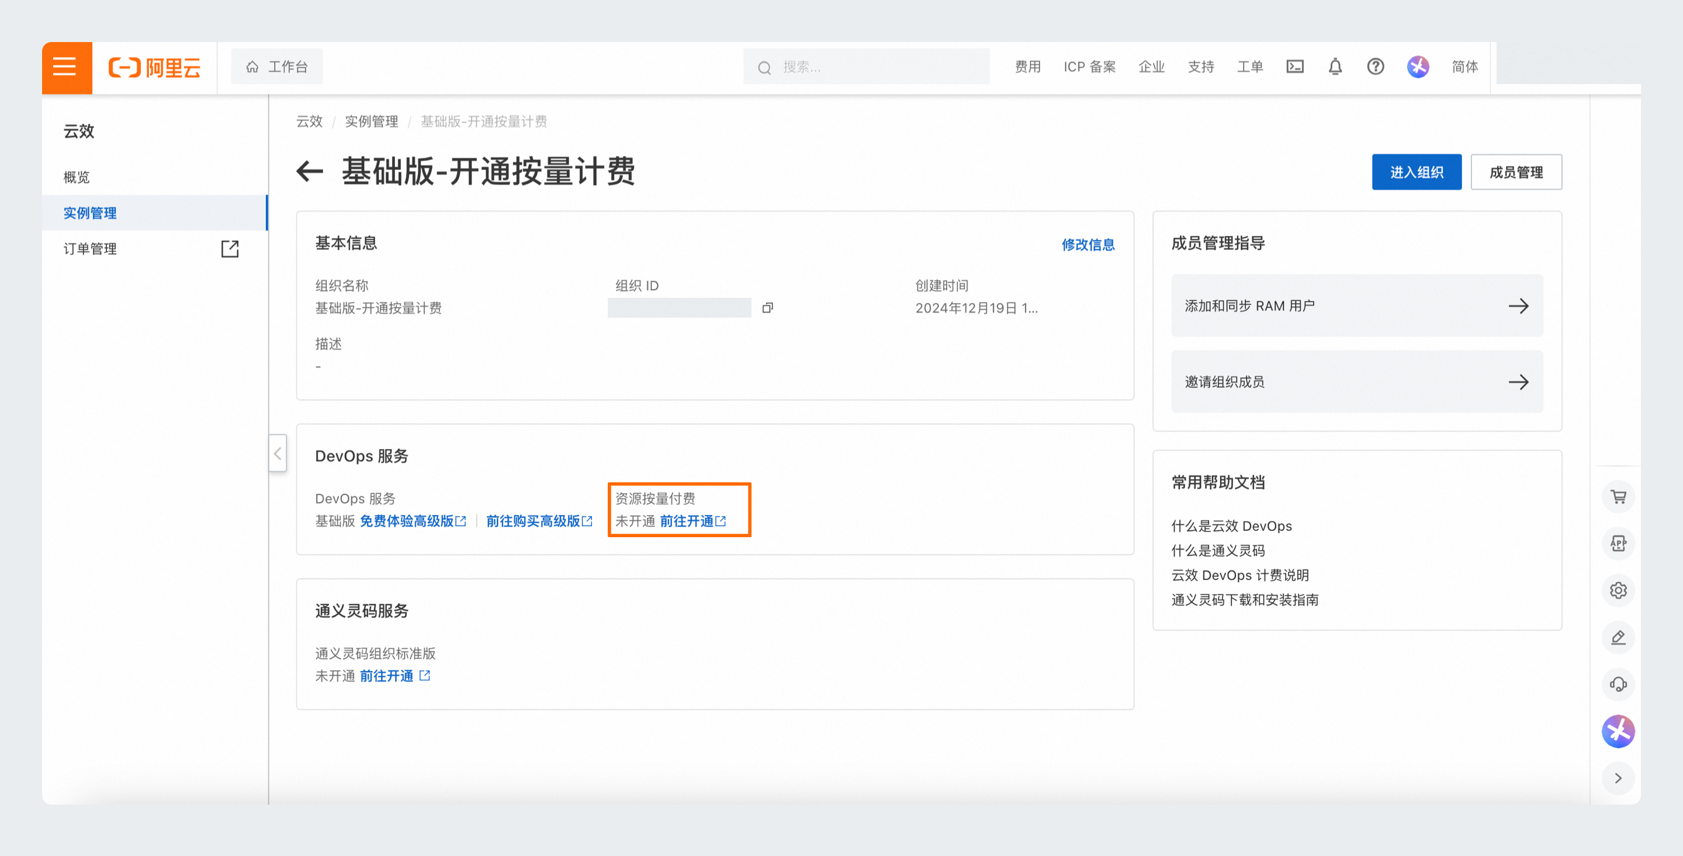Open the settings gear in right sidebar
Screen dimensions: 1683x856
tap(1618, 591)
